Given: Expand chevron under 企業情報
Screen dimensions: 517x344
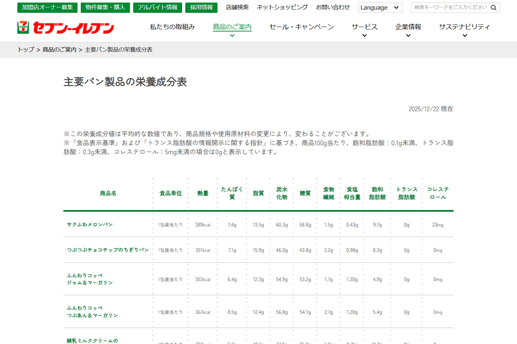Looking at the screenshot, I should click(408, 35).
